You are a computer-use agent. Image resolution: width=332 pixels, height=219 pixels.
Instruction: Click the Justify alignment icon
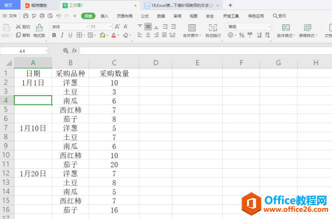pos(164,35)
